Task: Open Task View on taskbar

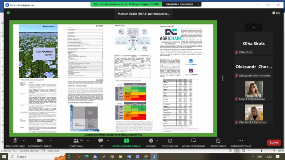Action: point(69,156)
